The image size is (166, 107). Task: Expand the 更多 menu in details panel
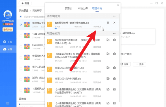(x=140, y=64)
